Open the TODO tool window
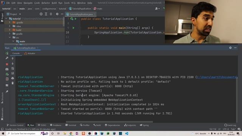Image resolution: width=242 pixels, height=136 pixels. pos(42,125)
